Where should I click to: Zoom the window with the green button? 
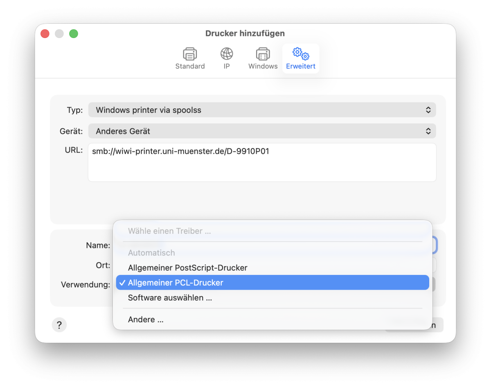pyautogui.click(x=74, y=34)
